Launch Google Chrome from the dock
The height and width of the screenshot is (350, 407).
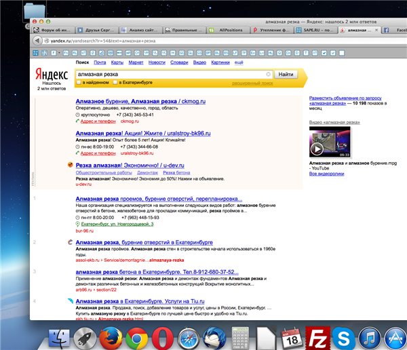click(x=136, y=337)
